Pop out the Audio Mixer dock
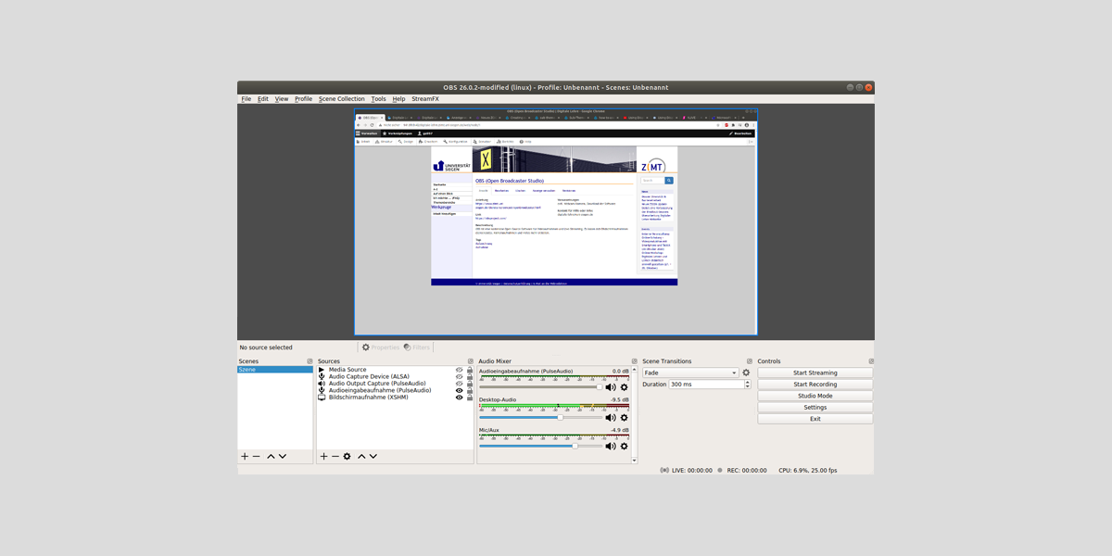This screenshot has width=1112, height=556. click(634, 361)
